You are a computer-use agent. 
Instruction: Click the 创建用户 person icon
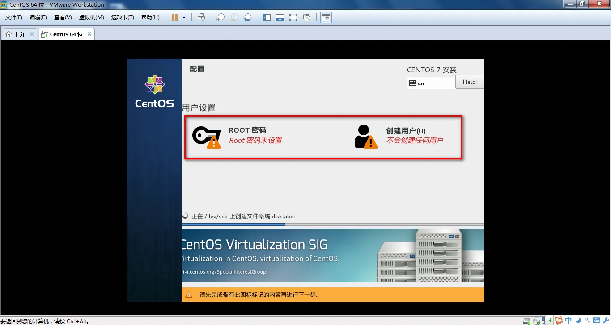[x=366, y=137]
